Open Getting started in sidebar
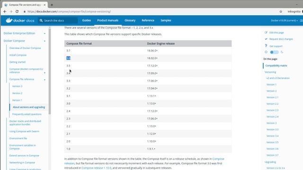 (x=18, y=62)
